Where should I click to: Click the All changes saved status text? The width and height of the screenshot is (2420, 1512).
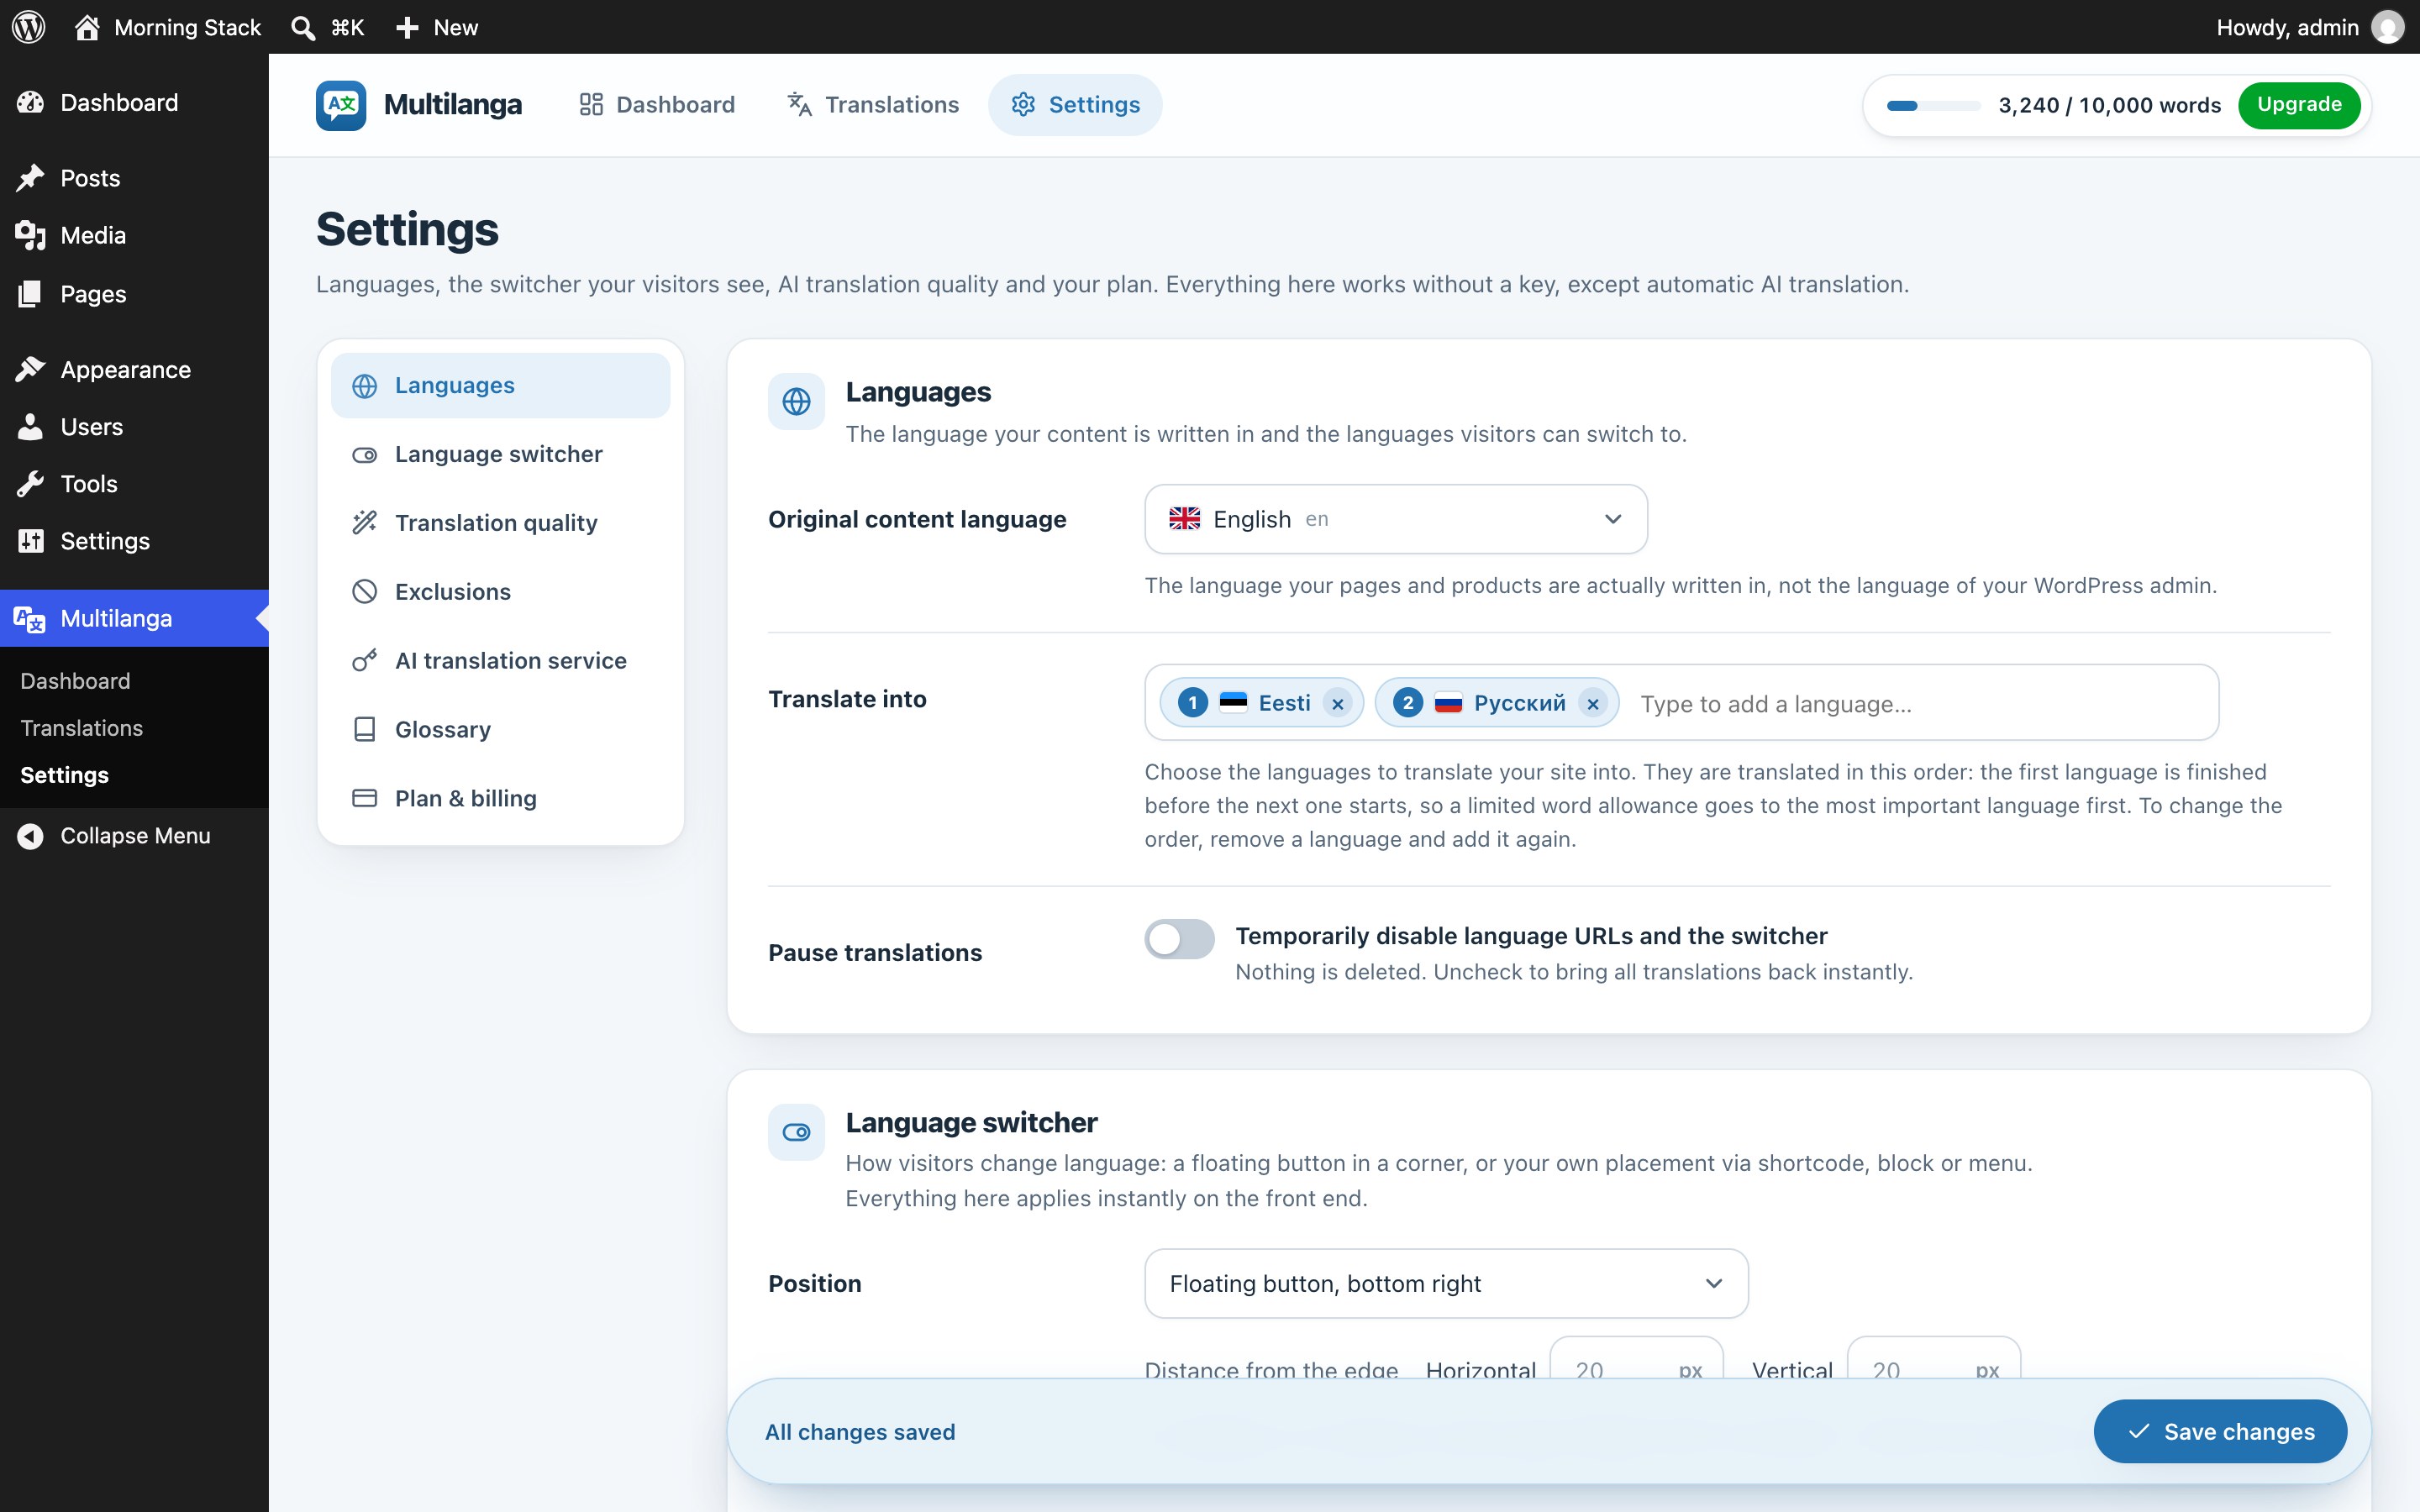(x=860, y=1432)
